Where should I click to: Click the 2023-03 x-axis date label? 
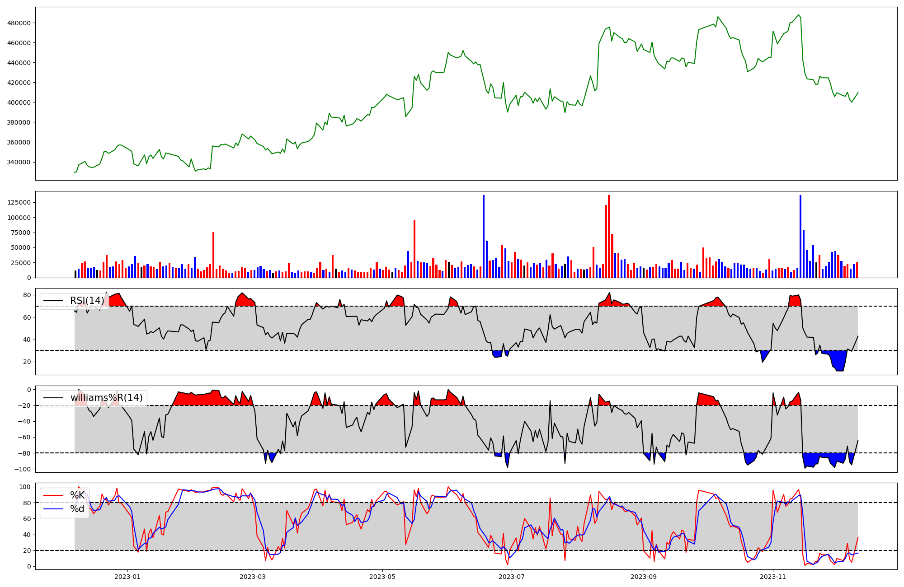pyautogui.click(x=252, y=577)
